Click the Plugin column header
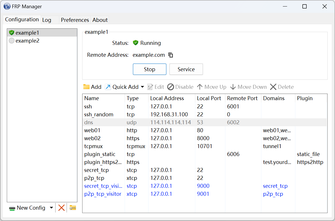Viewport: 335px width, 221px height. pos(311,98)
